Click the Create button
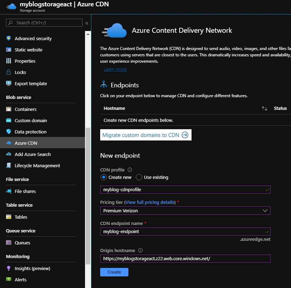Viewport: 291px width, 288px height. (x=114, y=272)
